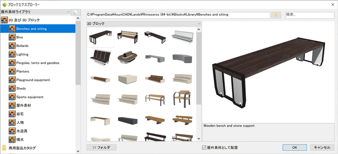Click the 人物 library icon
The height and width of the screenshot is (154, 338).
(x=12, y=122)
